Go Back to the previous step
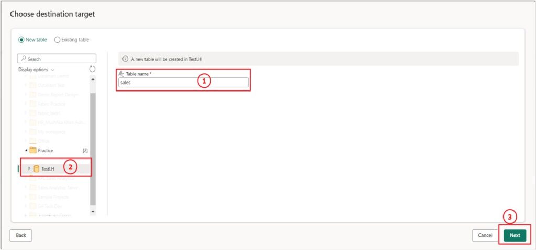The width and height of the screenshot is (536, 250). click(x=21, y=235)
